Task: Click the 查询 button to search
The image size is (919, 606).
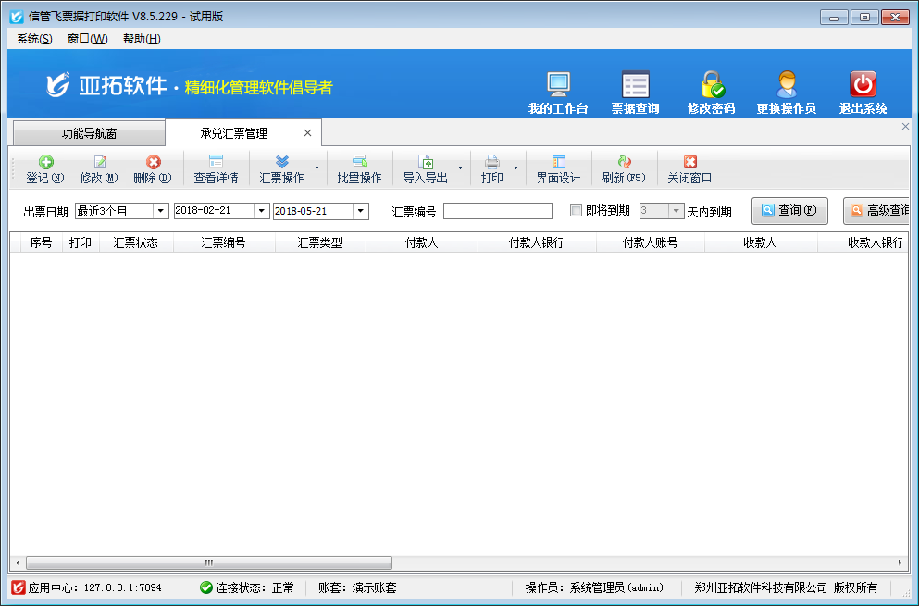Action: pos(789,211)
